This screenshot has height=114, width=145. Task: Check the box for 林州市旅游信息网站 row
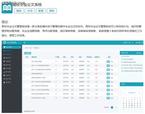tap(24, 94)
